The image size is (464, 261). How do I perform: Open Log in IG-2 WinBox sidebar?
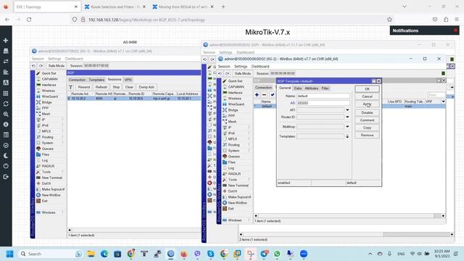pos(231,167)
